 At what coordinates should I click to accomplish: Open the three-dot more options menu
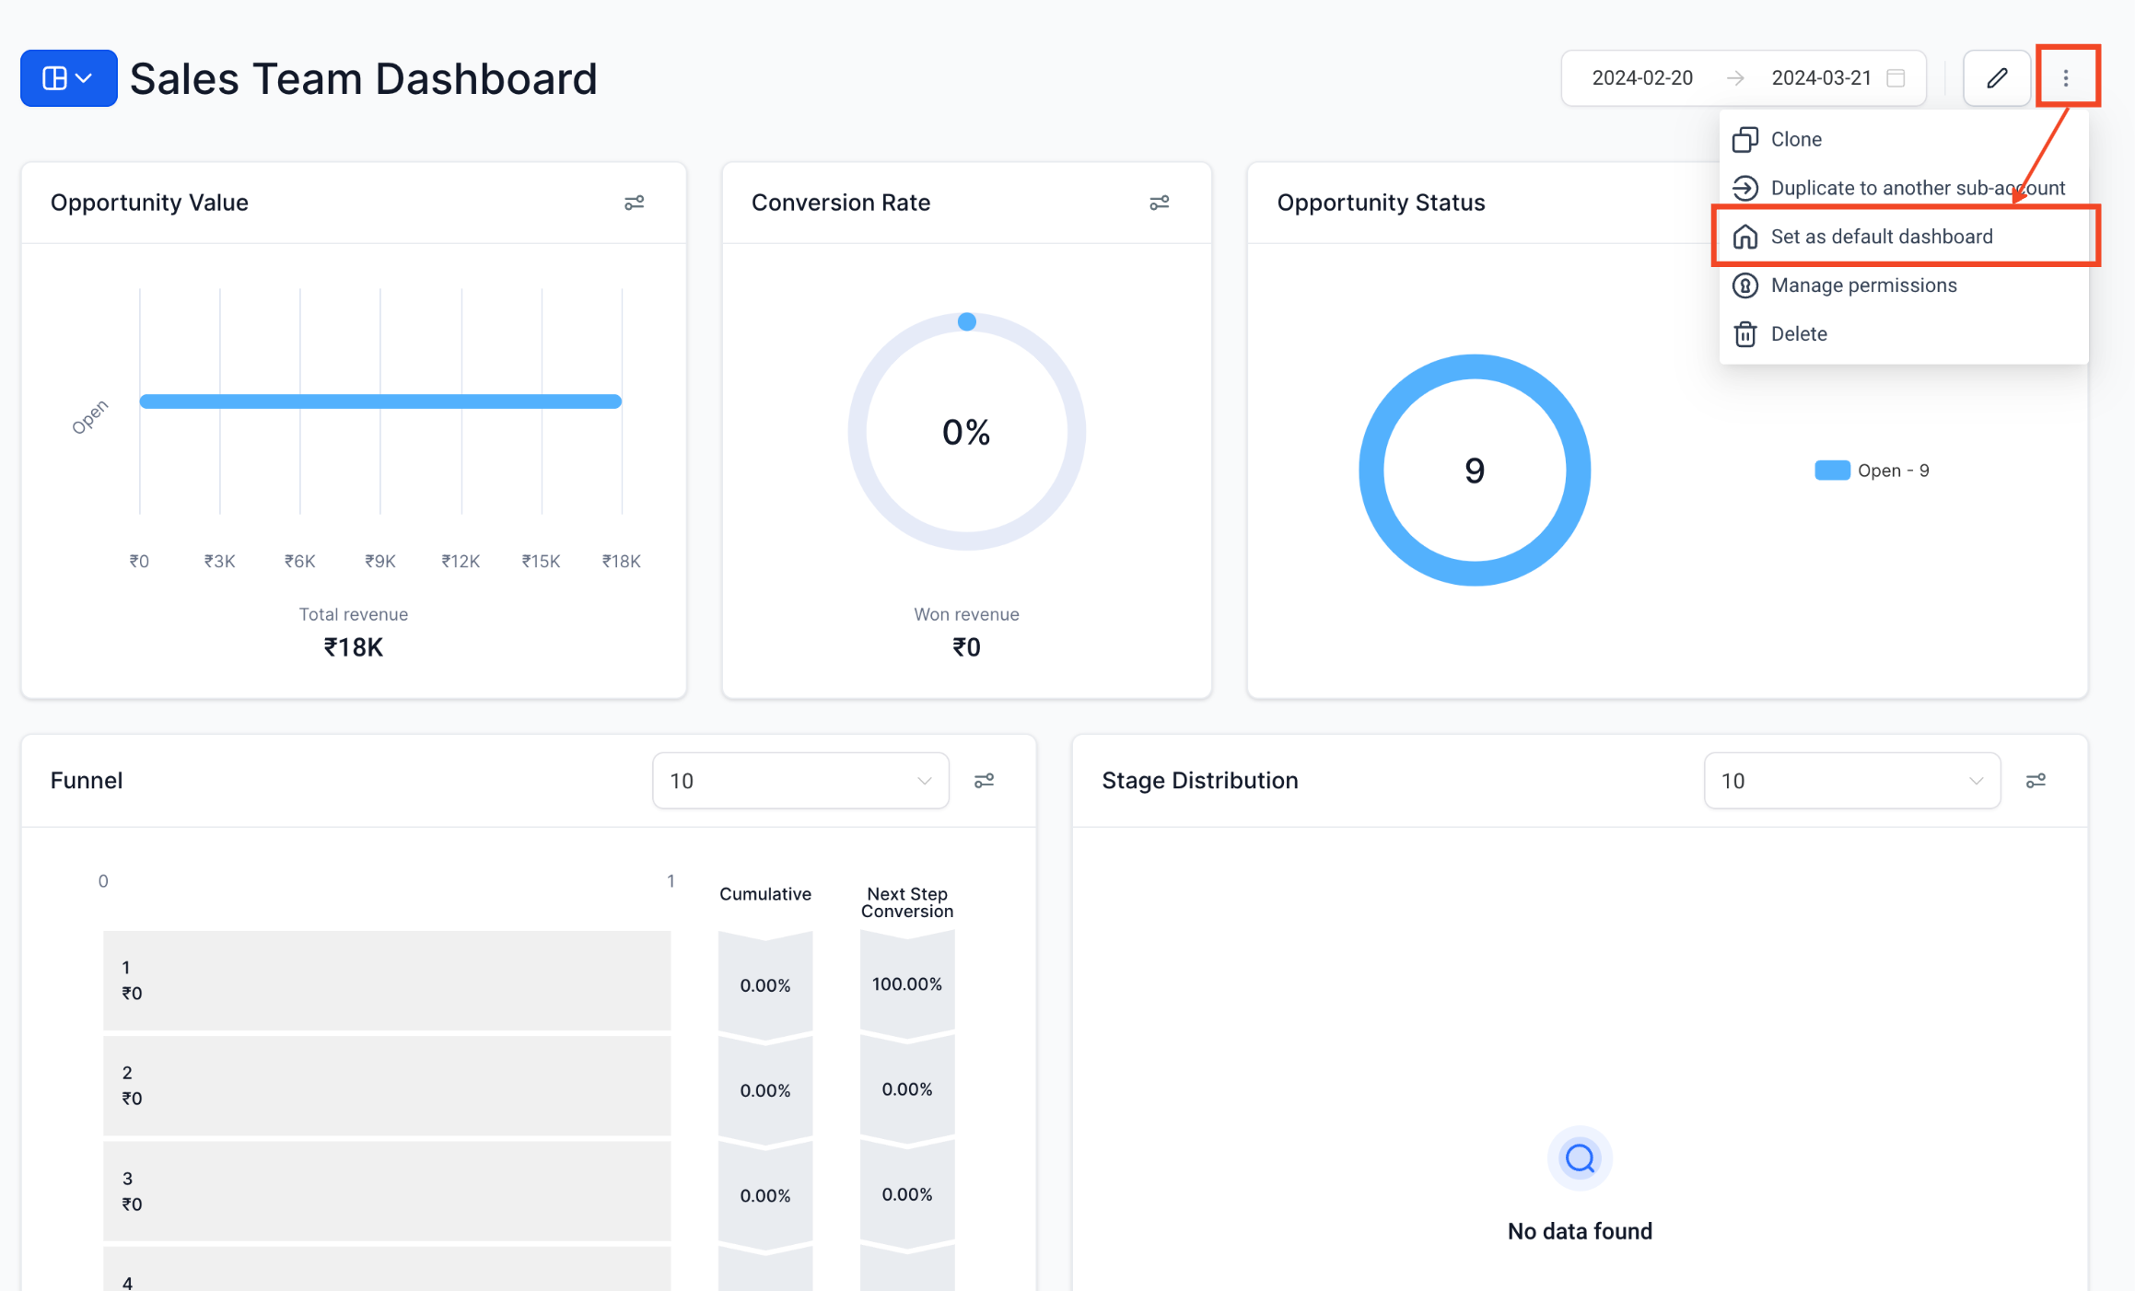pos(2066,78)
